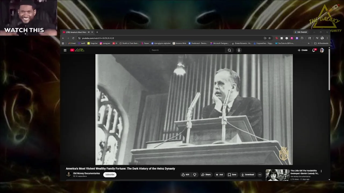This screenshot has height=193, width=344.
Task: Mute the tab using speaker icon
Action: (89, 32)
